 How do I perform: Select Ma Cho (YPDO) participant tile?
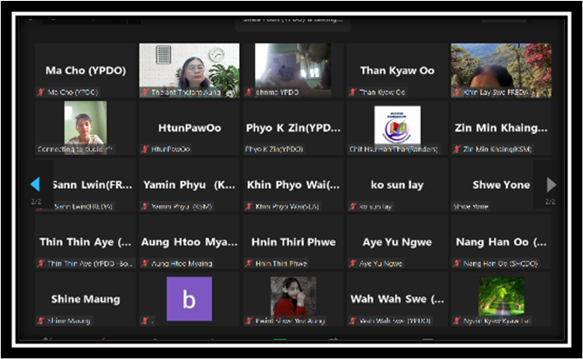click(86, 71)
